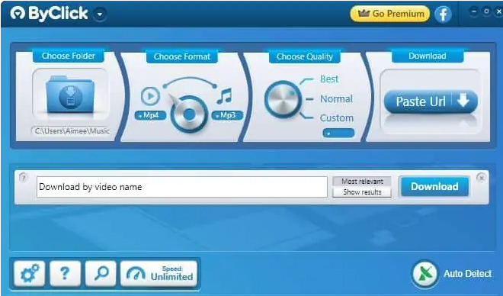Click the format selector dial
This screenshot has height=296, width=503.
tap(189, 114)
